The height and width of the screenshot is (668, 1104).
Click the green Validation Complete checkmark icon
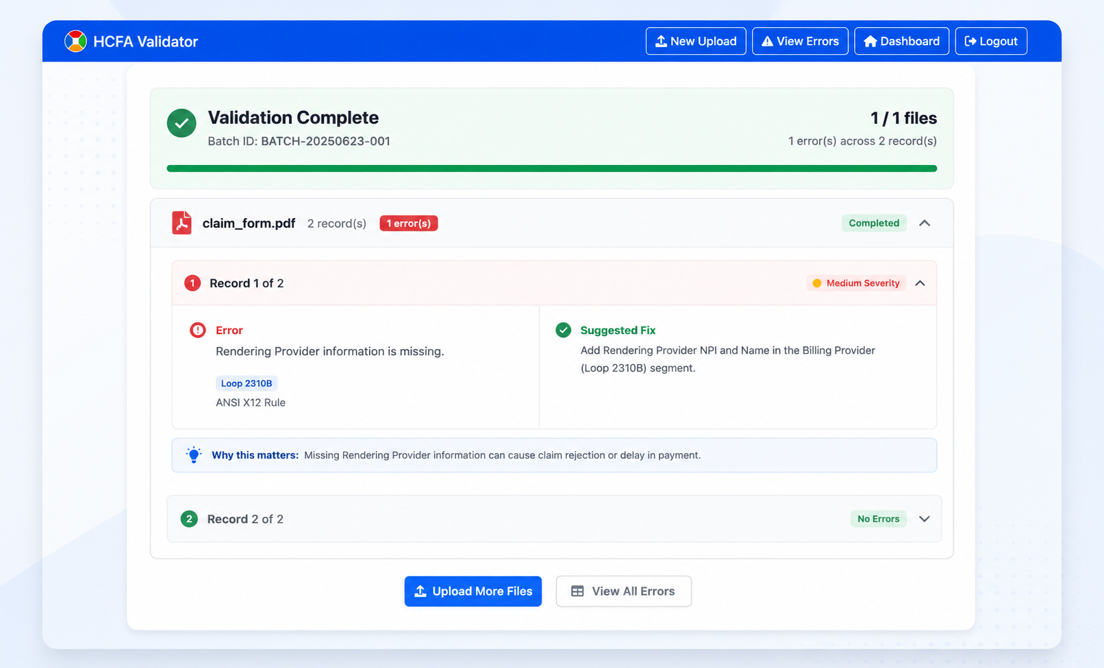coord(181,123)
